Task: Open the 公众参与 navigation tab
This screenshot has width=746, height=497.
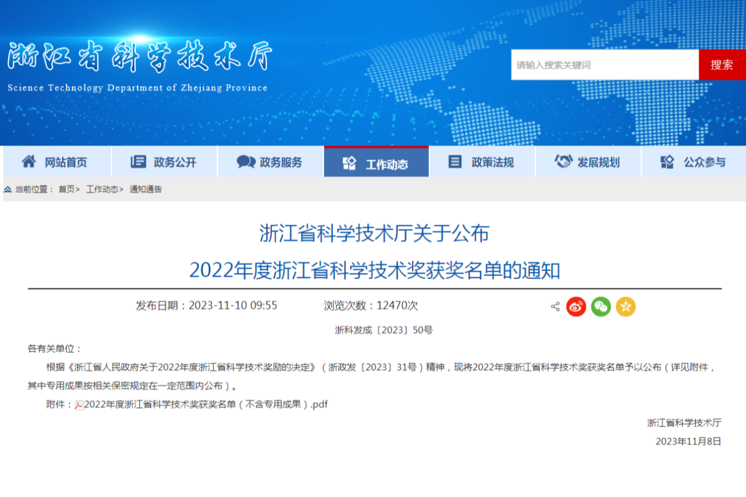Action: point(693,163)
